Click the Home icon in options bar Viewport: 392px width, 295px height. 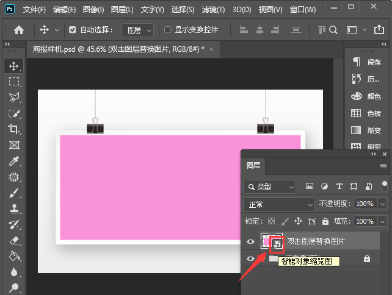point(19,30)
